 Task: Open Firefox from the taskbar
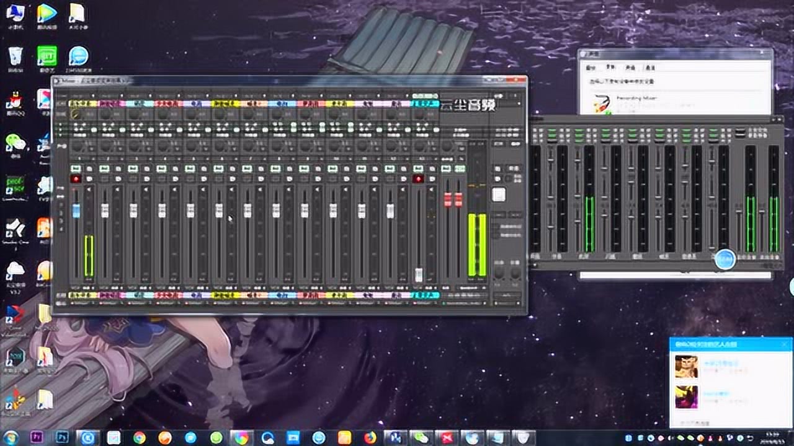click(x=370, y=437)
